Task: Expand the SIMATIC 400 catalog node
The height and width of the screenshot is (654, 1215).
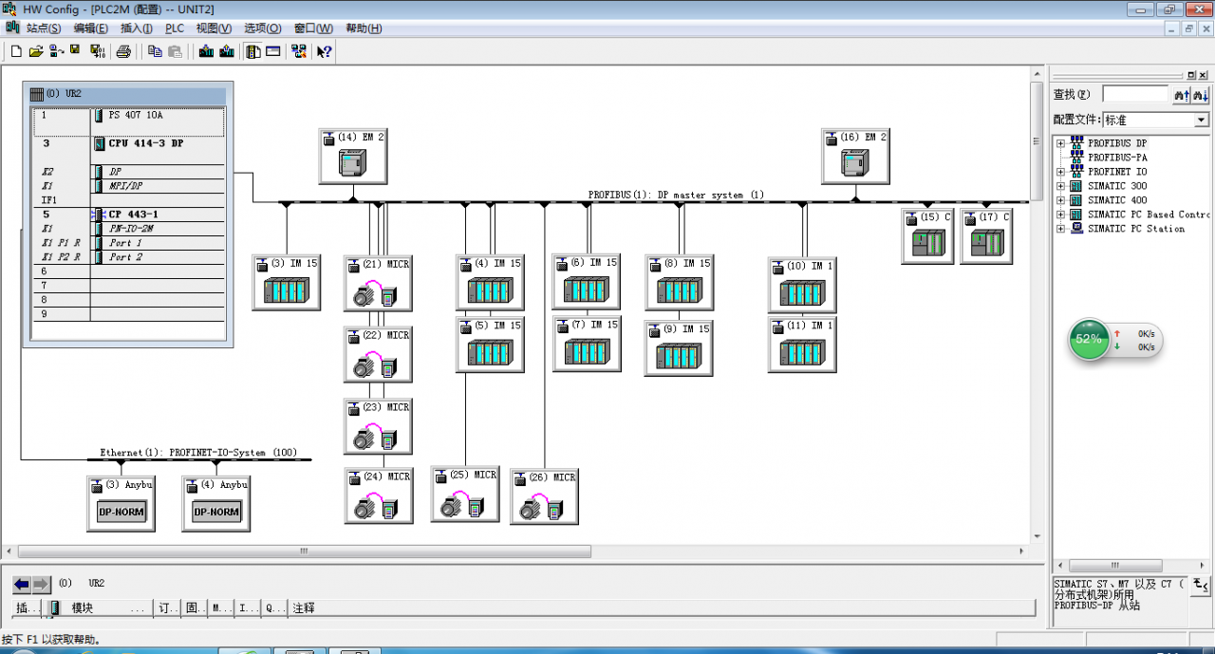Action: pos(1060,200)
